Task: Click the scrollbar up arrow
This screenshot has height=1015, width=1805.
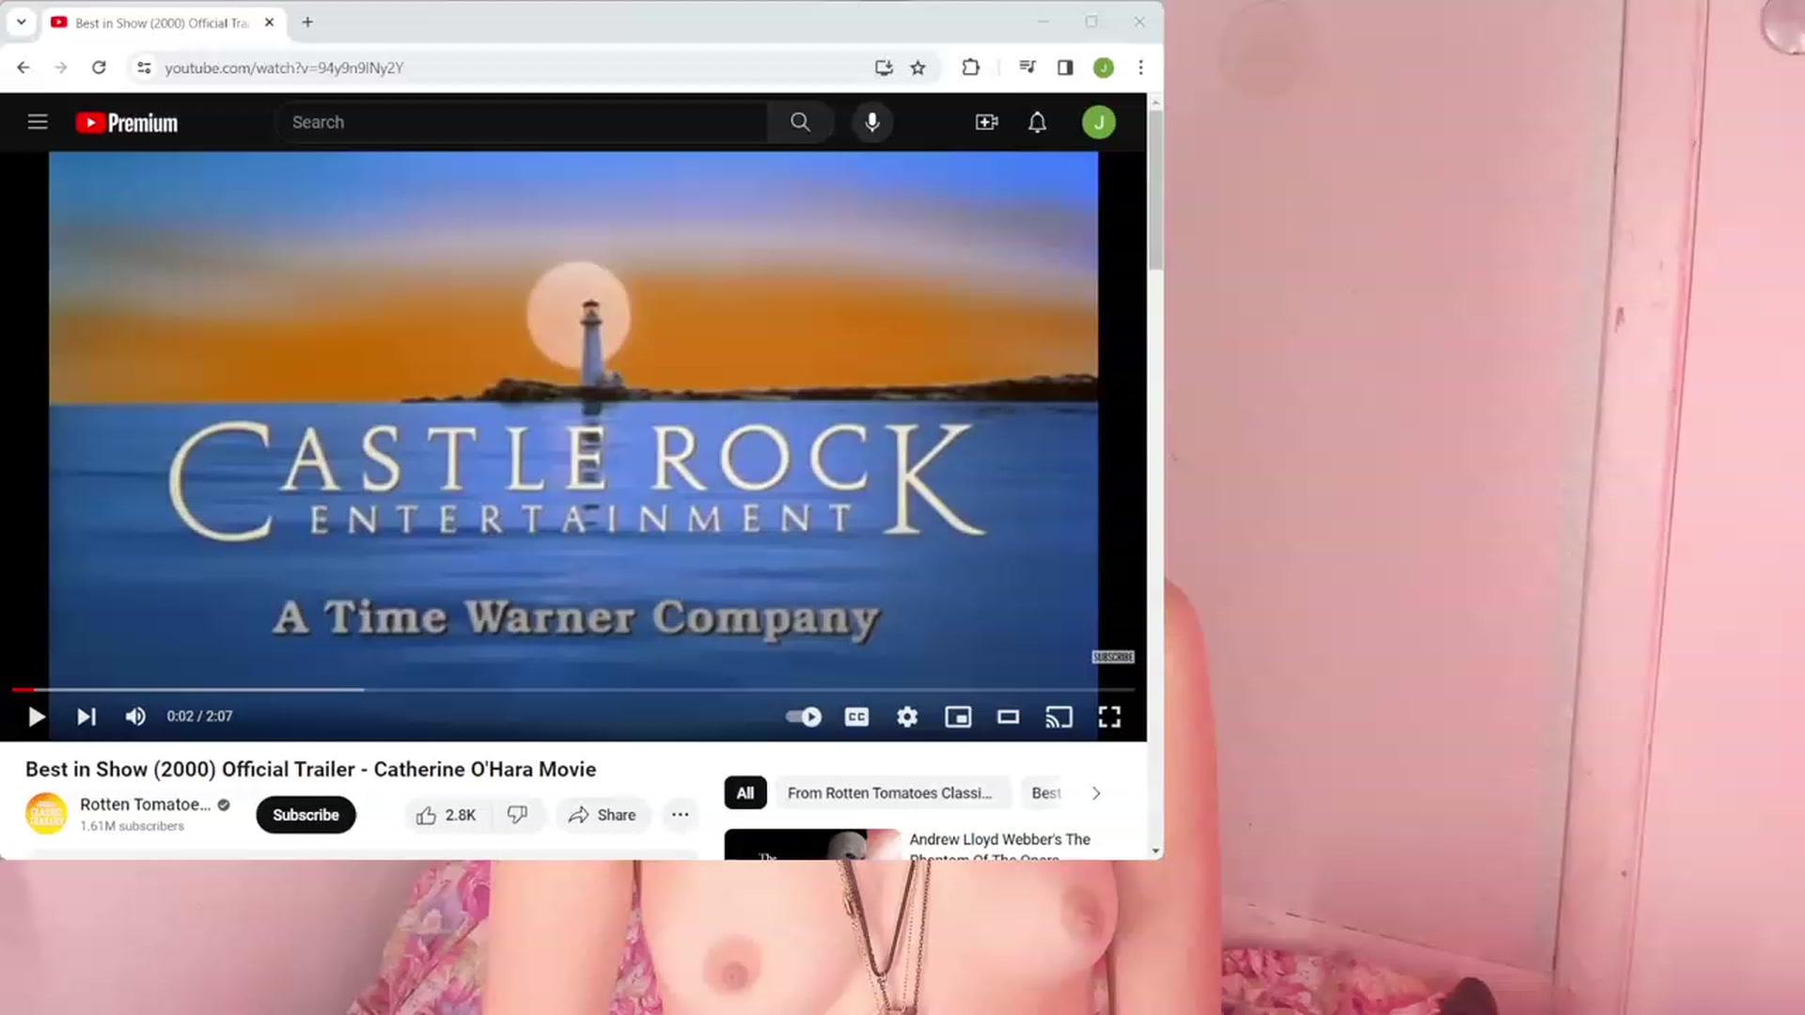Action: pos(1155,101)
